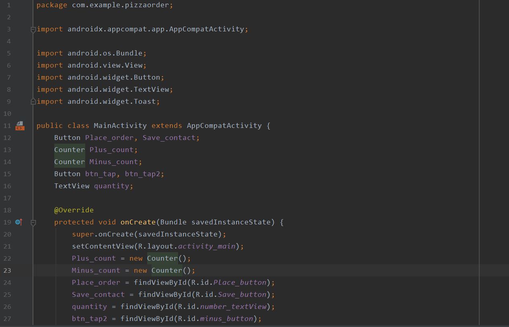Collapse the onCreate method fold arrow
The height and width of the screenshot is (327, 509).
33,222
